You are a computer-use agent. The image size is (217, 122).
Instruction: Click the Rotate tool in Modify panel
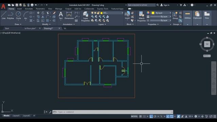point(43,13)
